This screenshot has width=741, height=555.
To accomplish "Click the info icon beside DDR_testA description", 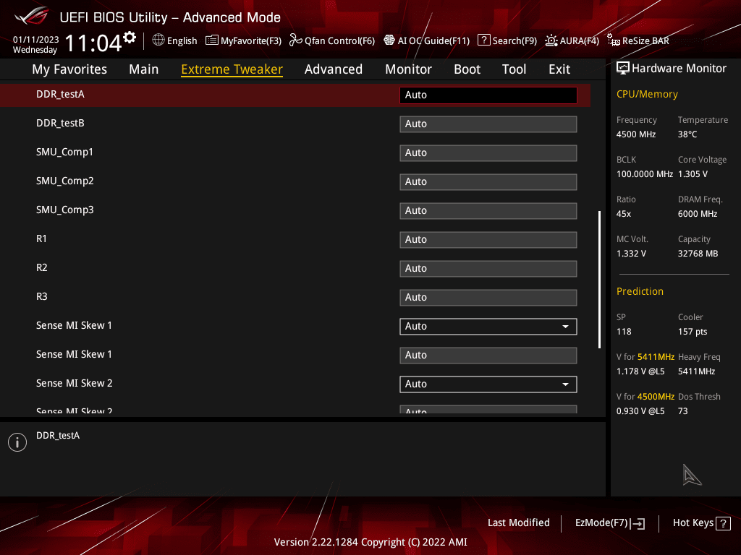I will pyautogui.click(x=17, y=442).
